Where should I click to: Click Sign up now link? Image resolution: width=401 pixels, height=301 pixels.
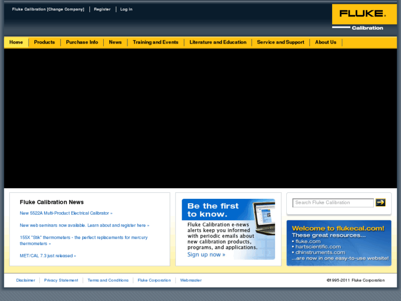pyautogui.click(x=206, y=255)
